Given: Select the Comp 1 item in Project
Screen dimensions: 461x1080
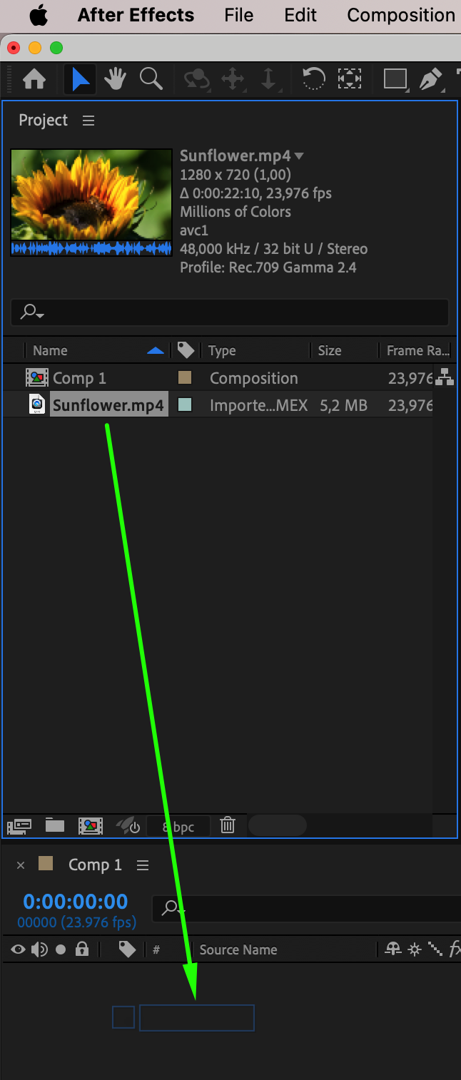Looking at the screenshot, I should 79,378.
